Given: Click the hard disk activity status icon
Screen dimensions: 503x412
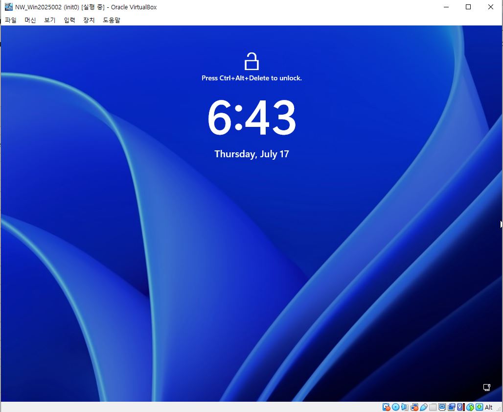Looking at the screenshot, I should 387,407.
